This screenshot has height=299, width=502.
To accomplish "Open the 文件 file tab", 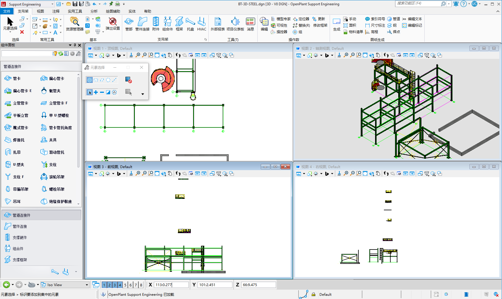I will click(x=7, y=11).
